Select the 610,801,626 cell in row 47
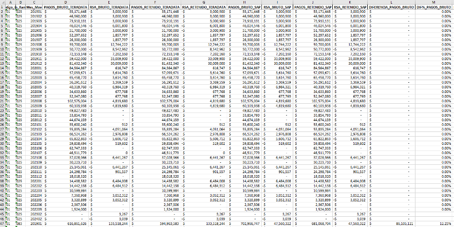Viewport: 454px width, 227px height. [x=66, y=223]
